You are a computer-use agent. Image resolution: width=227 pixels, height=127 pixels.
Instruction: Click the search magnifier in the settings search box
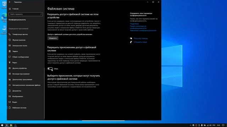(x=41, y=14)
